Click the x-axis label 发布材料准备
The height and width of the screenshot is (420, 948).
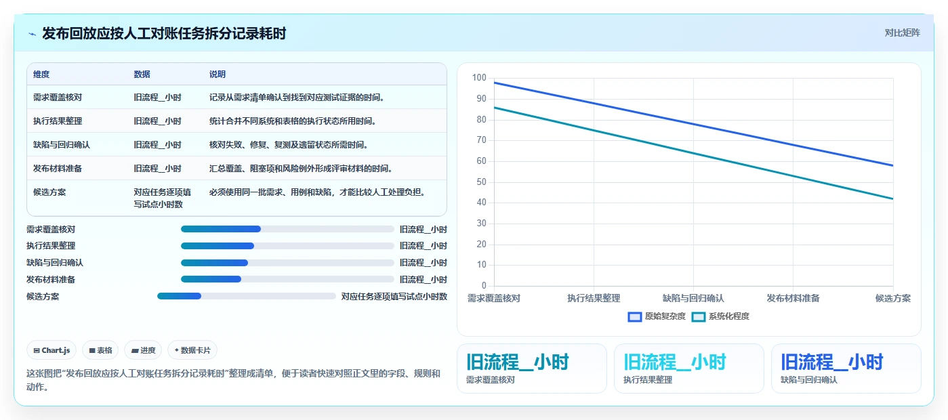(793, 298)
